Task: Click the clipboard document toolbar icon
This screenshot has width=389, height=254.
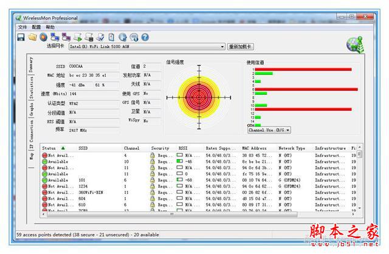Action: [111, 37]
